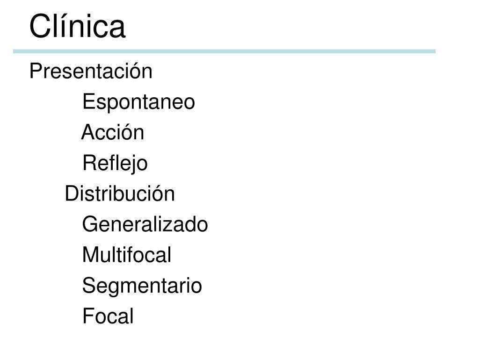Select the Espontaneo list item
479x359 pixels.
pos(138,102)
